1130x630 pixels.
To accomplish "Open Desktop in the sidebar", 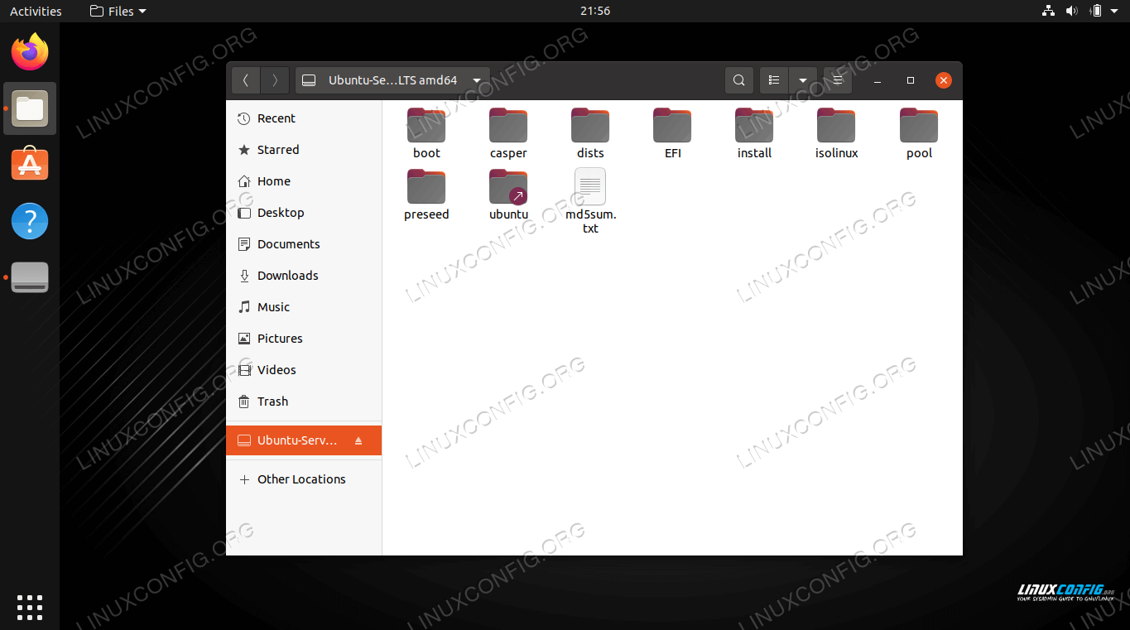I will coord(304,213).
